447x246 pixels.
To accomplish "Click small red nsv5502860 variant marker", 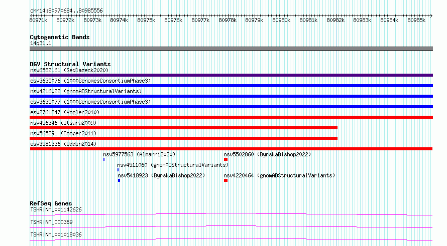I will [226, 159].
